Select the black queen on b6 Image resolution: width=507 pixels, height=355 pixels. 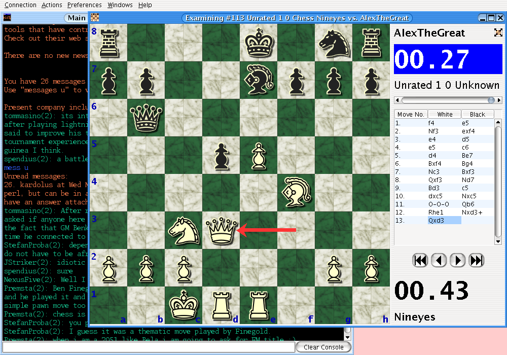pyautogui.click(x=146, y=118)
